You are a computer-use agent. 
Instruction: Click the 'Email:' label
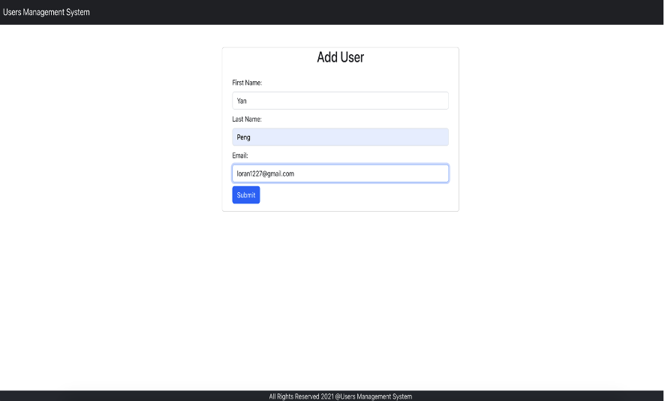240,155
